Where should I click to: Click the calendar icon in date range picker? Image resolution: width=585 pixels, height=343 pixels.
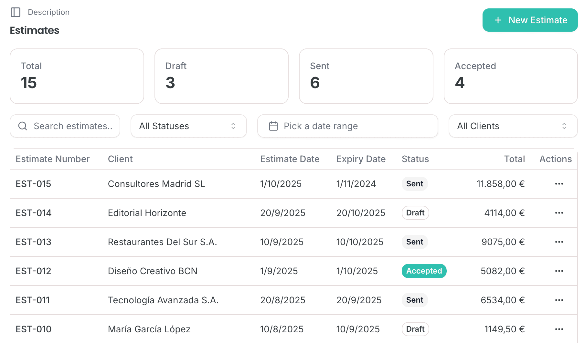tap(273, 126)
